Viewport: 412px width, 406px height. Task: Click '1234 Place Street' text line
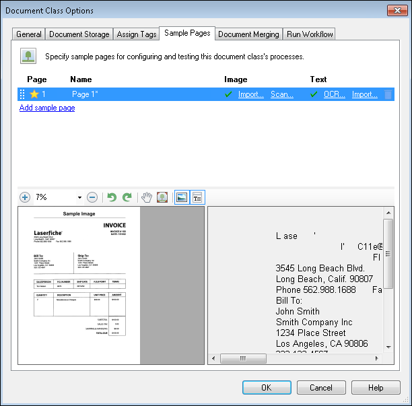tap(310, 333)
